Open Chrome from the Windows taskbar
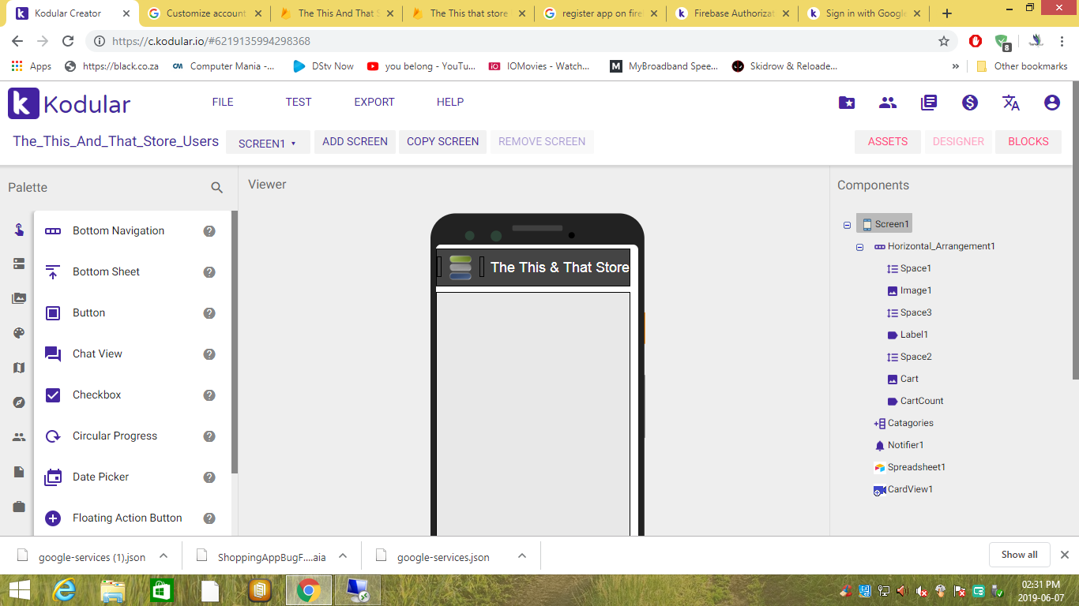The width and height of the screenshot is (1079, 606). 308,590
